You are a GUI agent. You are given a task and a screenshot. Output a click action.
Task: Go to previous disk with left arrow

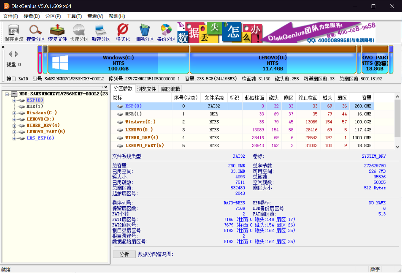tap(10, 54)
